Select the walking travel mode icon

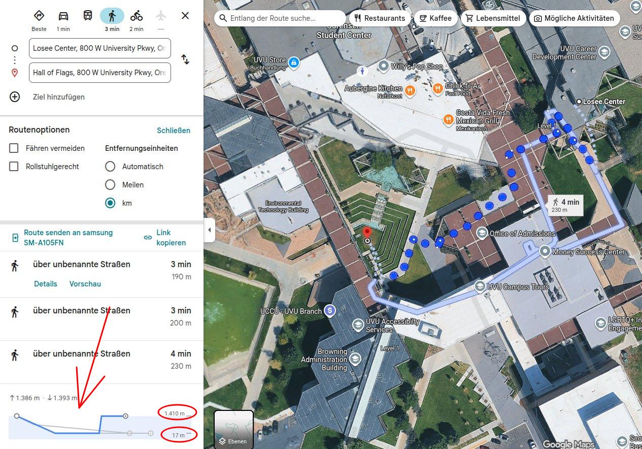pos(112,16)
